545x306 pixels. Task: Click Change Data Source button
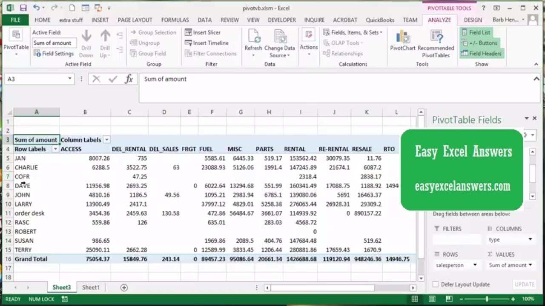[x=279, y=42]
